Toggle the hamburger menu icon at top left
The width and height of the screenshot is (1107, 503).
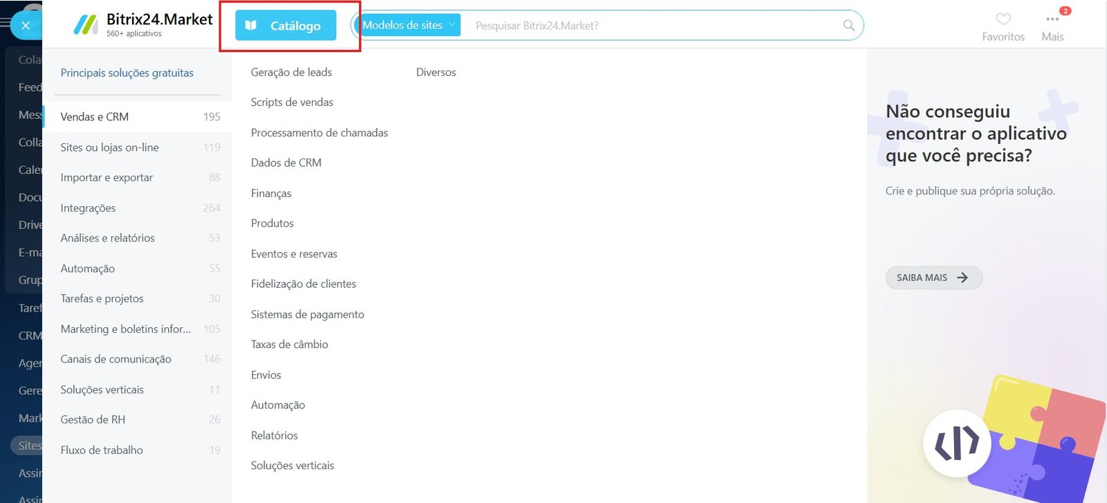[x=5, y=23]
